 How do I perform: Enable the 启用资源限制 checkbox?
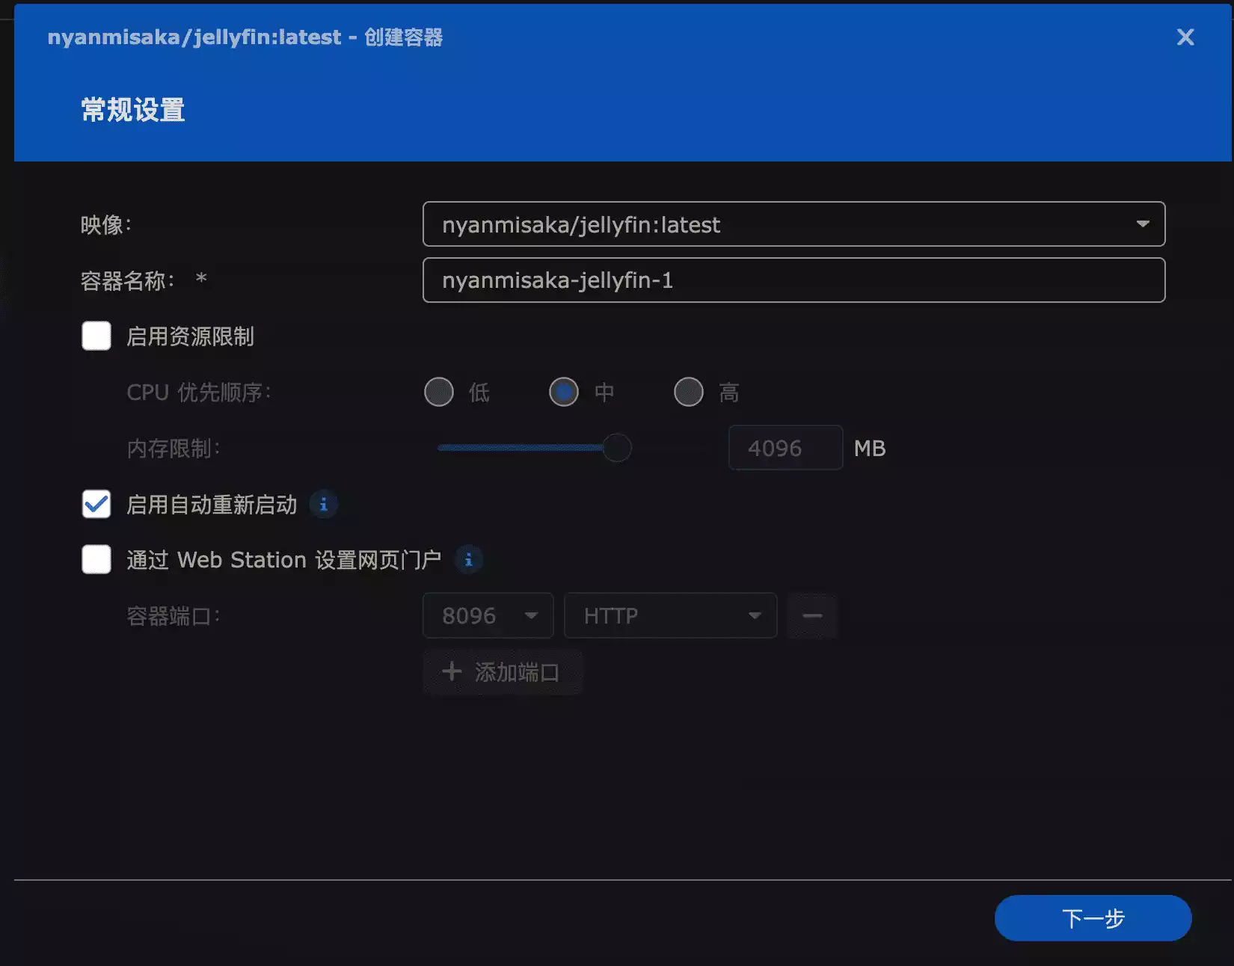click(96, 336)
